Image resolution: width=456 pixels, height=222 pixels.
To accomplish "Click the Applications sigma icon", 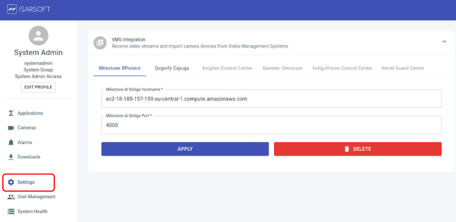I will (x=11, y=113).
